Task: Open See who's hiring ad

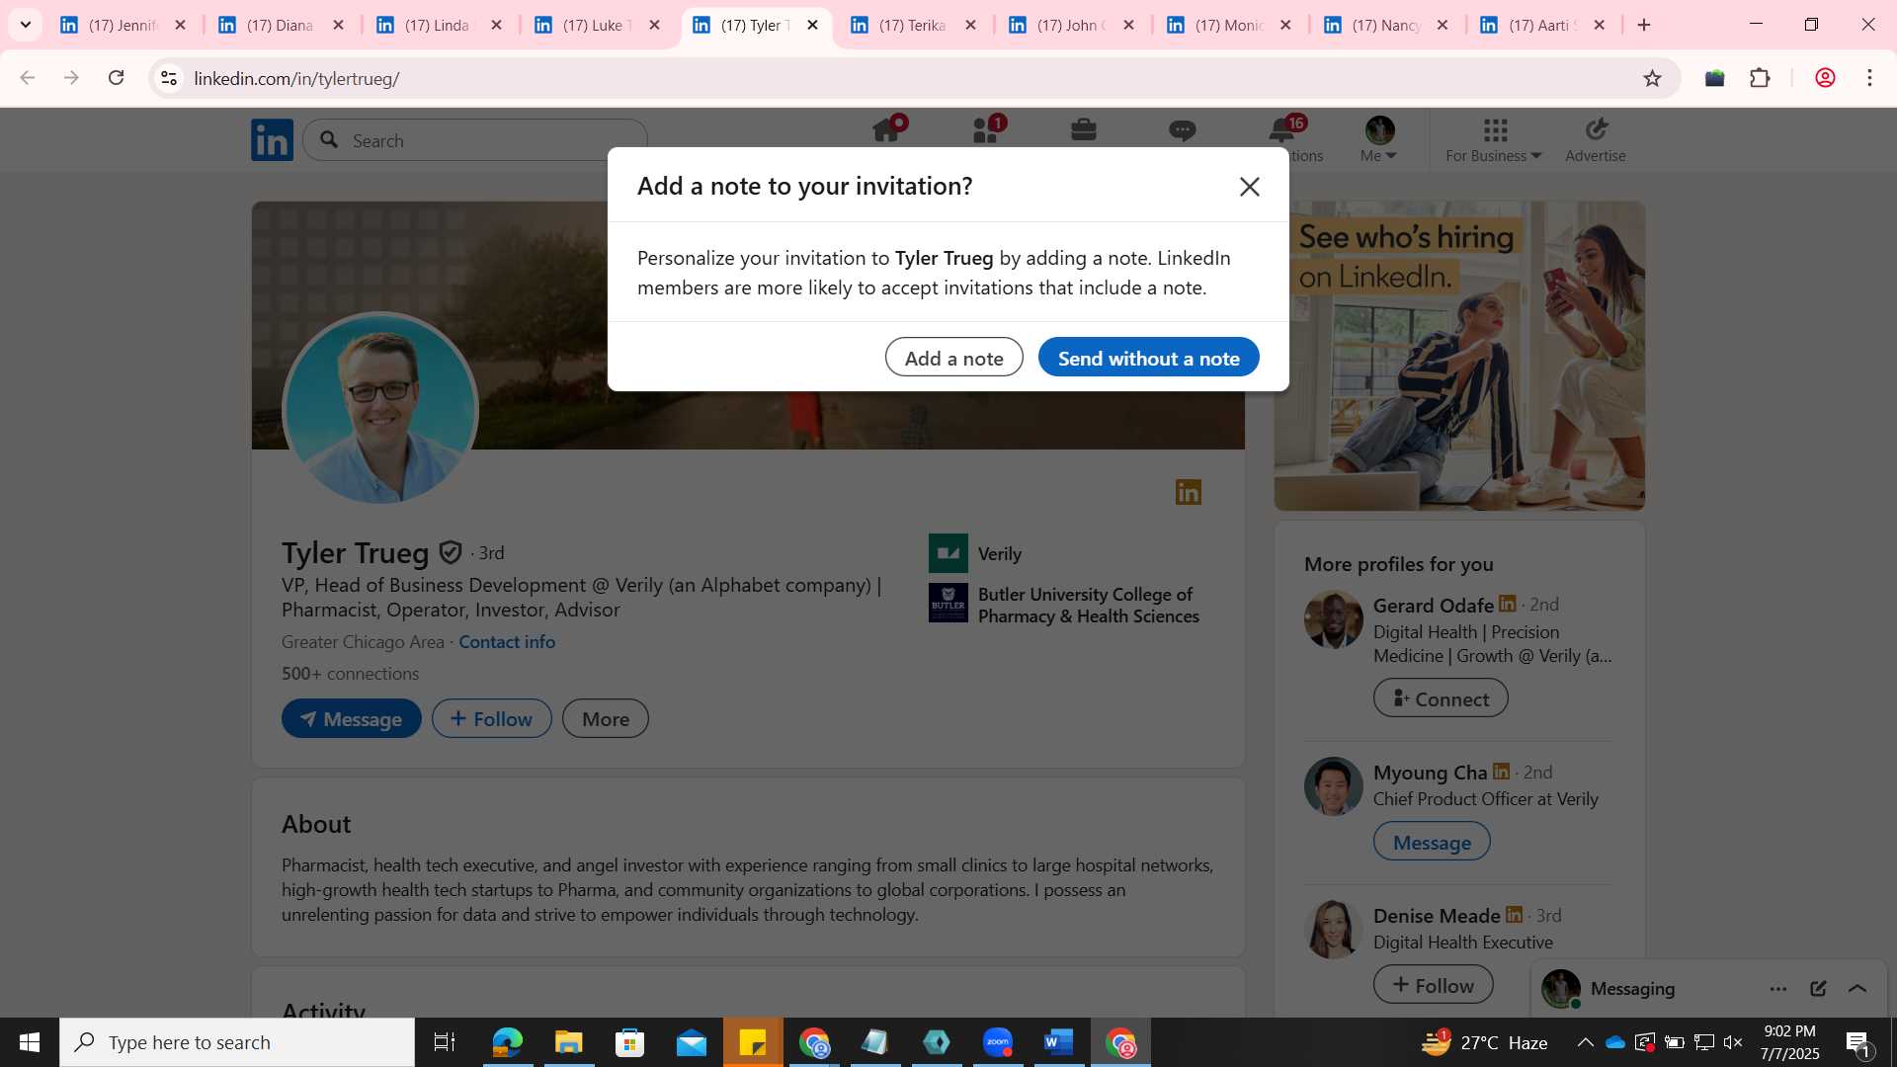Action: 1459,356
